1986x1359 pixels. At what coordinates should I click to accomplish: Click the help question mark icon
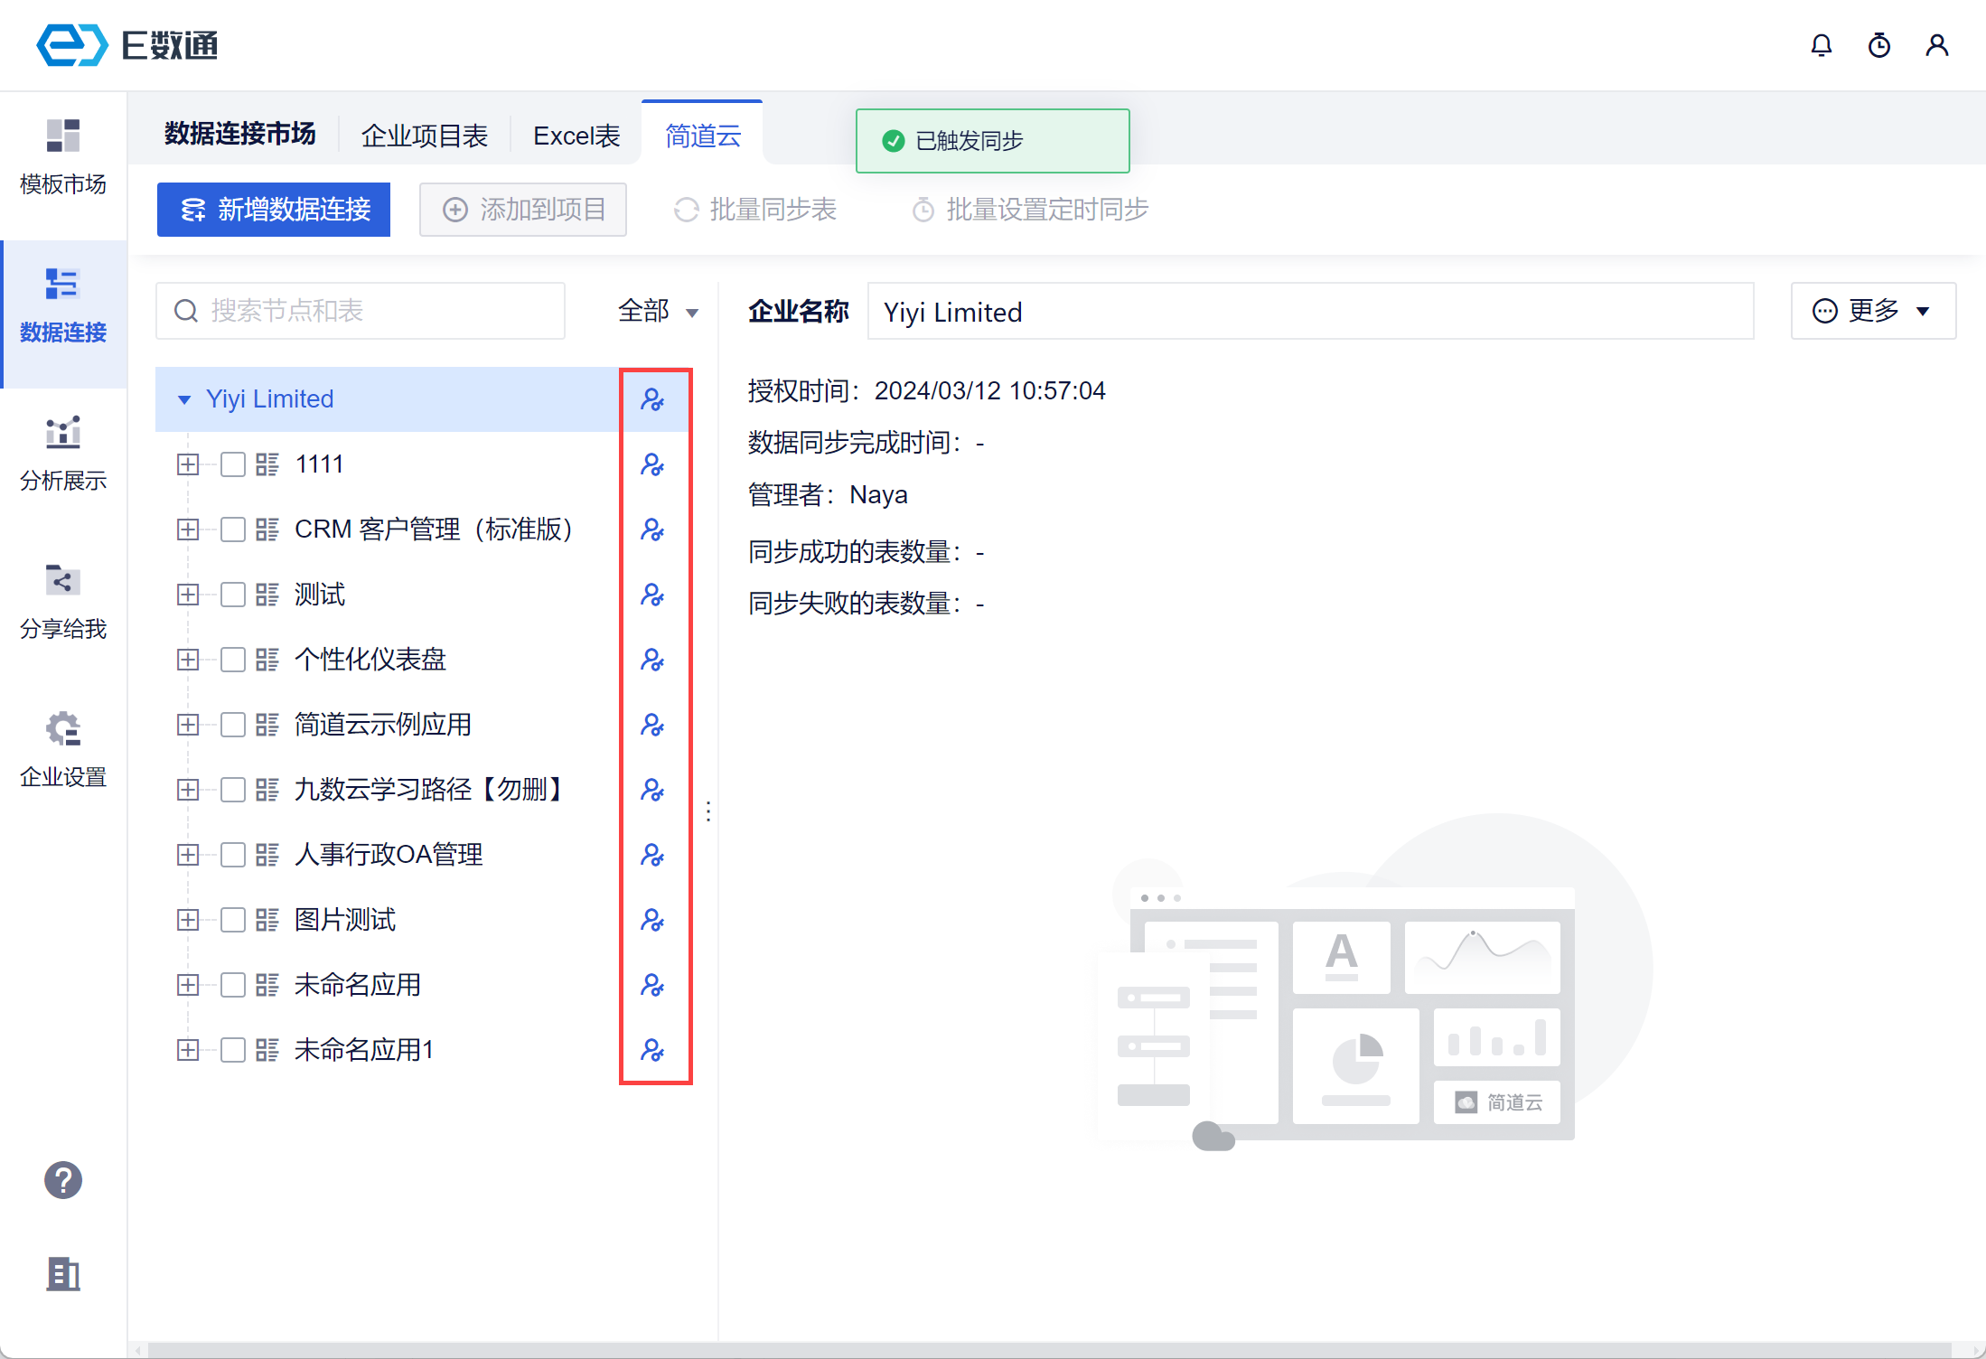pos(63,1180)
